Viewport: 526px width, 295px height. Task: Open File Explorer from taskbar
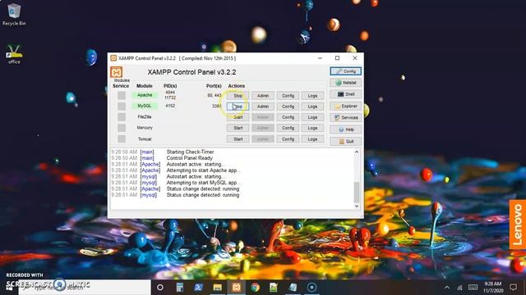(217, 288)
